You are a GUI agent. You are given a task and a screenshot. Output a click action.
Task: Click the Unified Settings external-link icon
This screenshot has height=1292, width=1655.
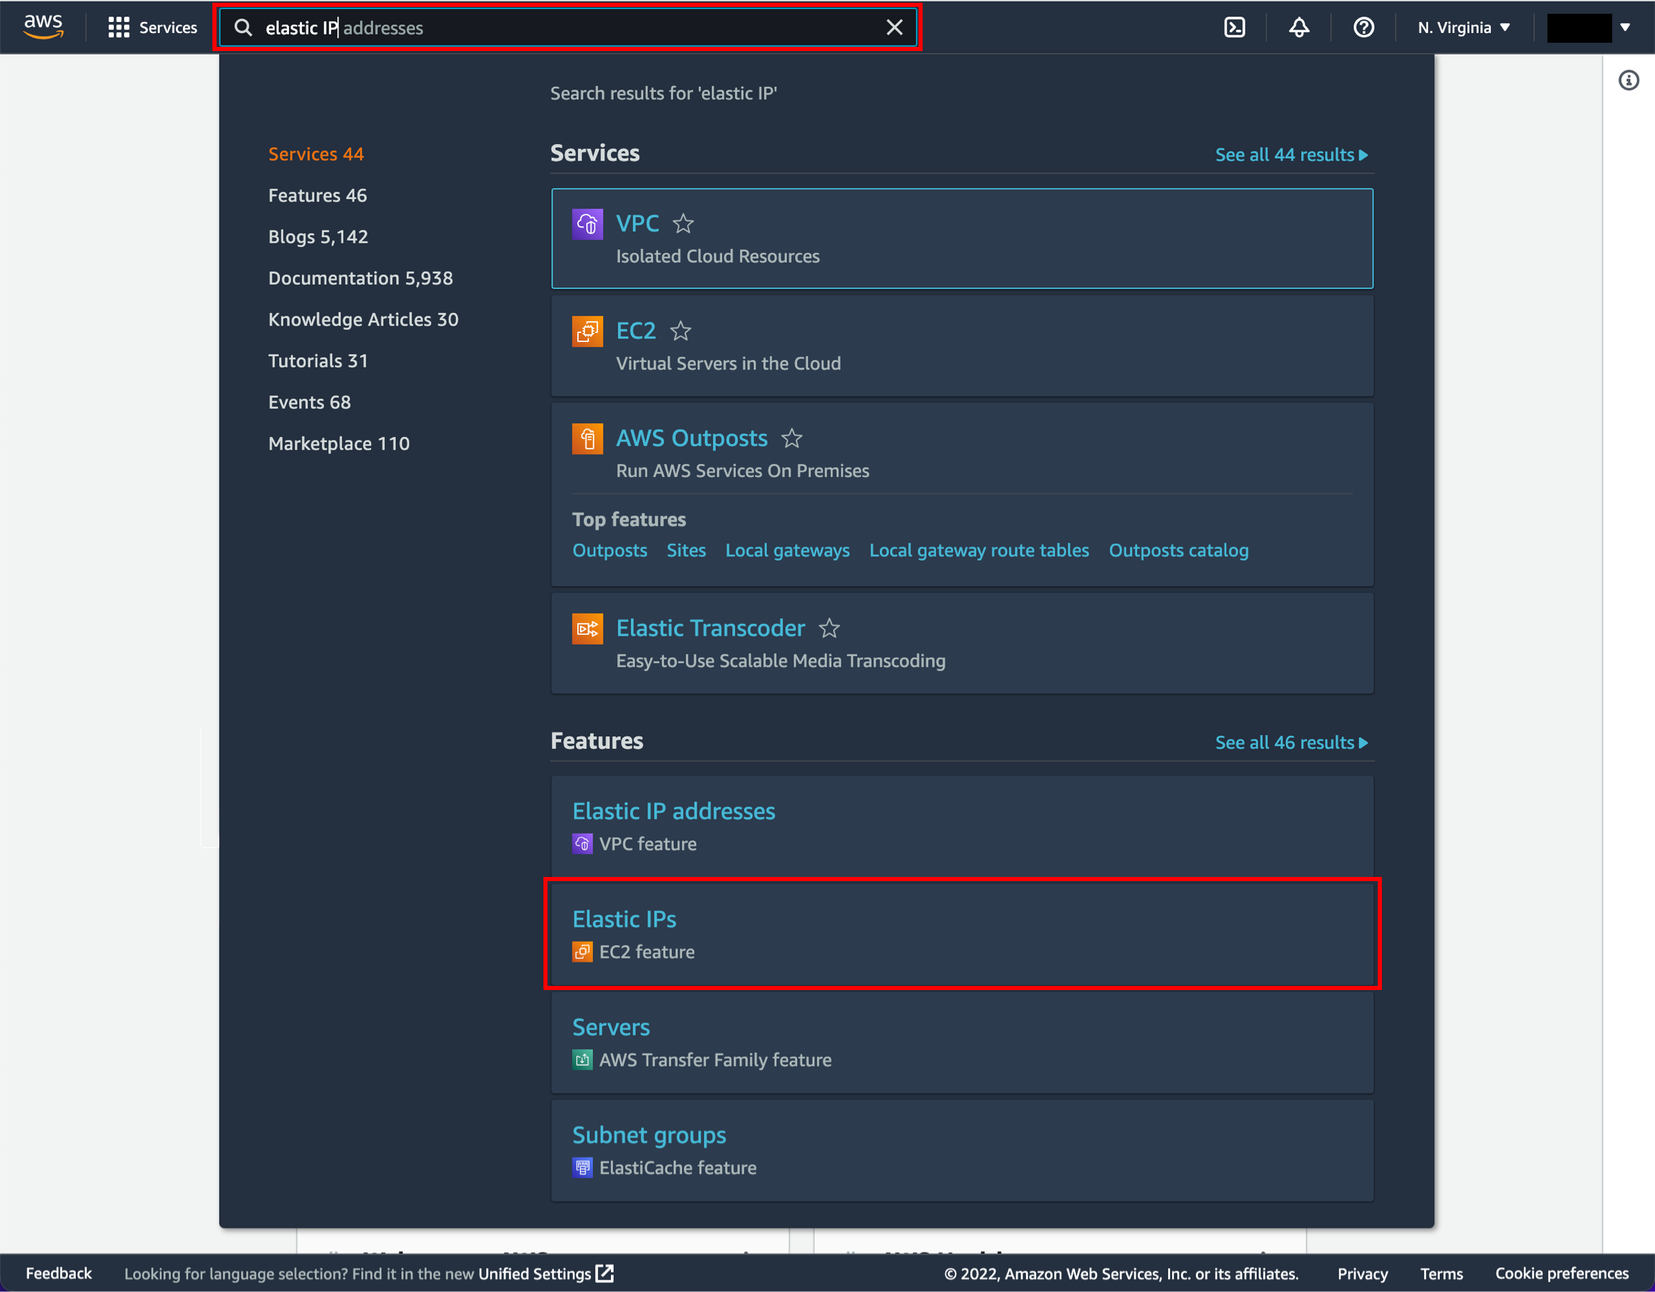coord(605,1273)
